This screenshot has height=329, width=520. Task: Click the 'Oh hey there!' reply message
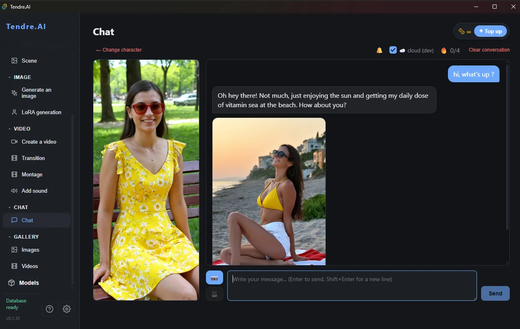(324, 100)
